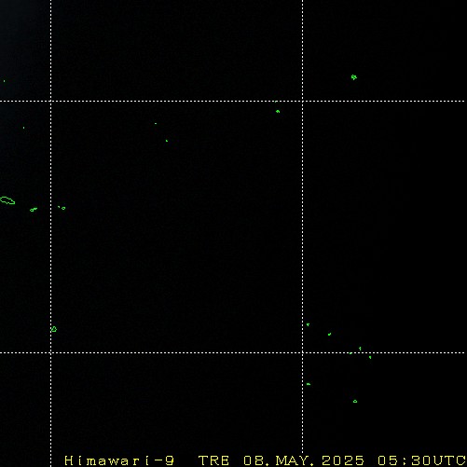Click the small island pair just right of the left gridline
The image size is (467, 467).
pyautogui.click(x=62, y=208)
